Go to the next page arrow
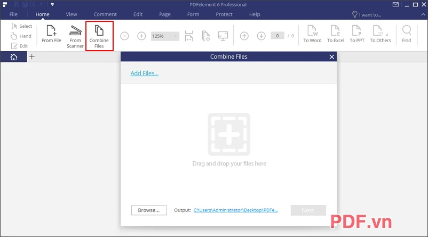Screen dimensions: 428x237 point(261,36)
